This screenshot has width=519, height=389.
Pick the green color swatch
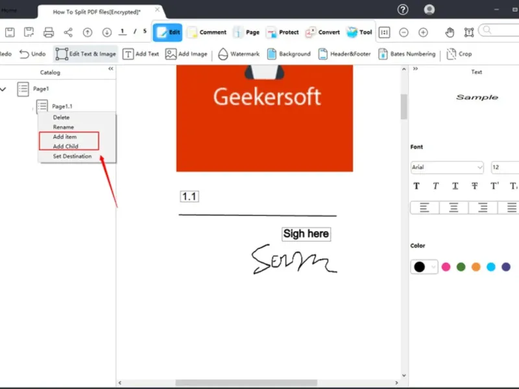click(x=461, y=266)
